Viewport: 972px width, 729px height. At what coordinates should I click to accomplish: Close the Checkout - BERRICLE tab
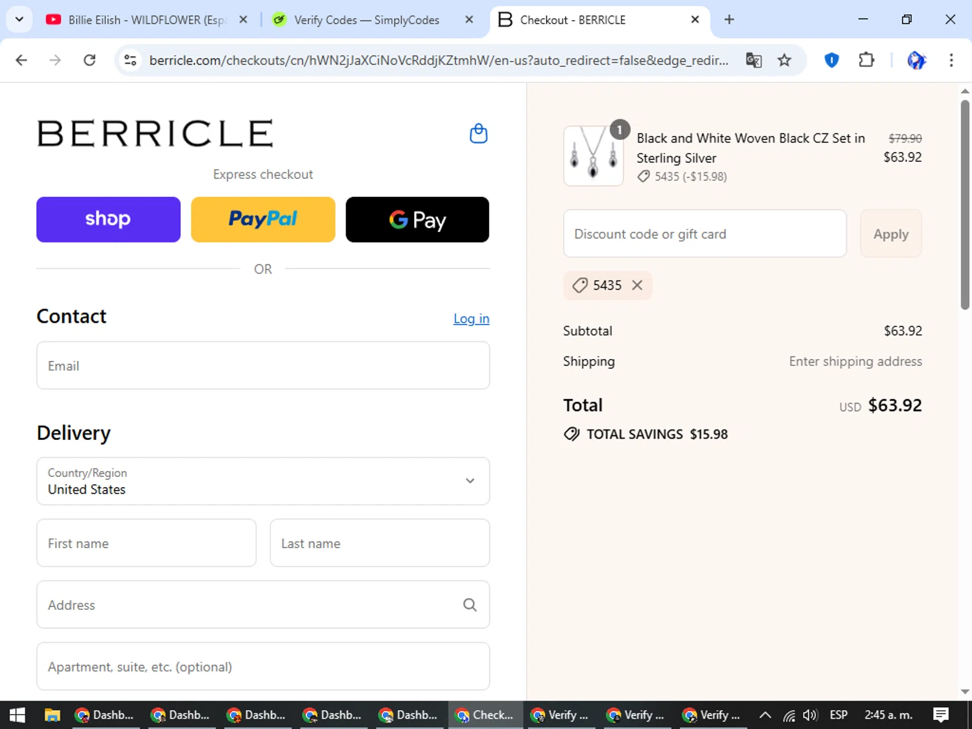695,19
